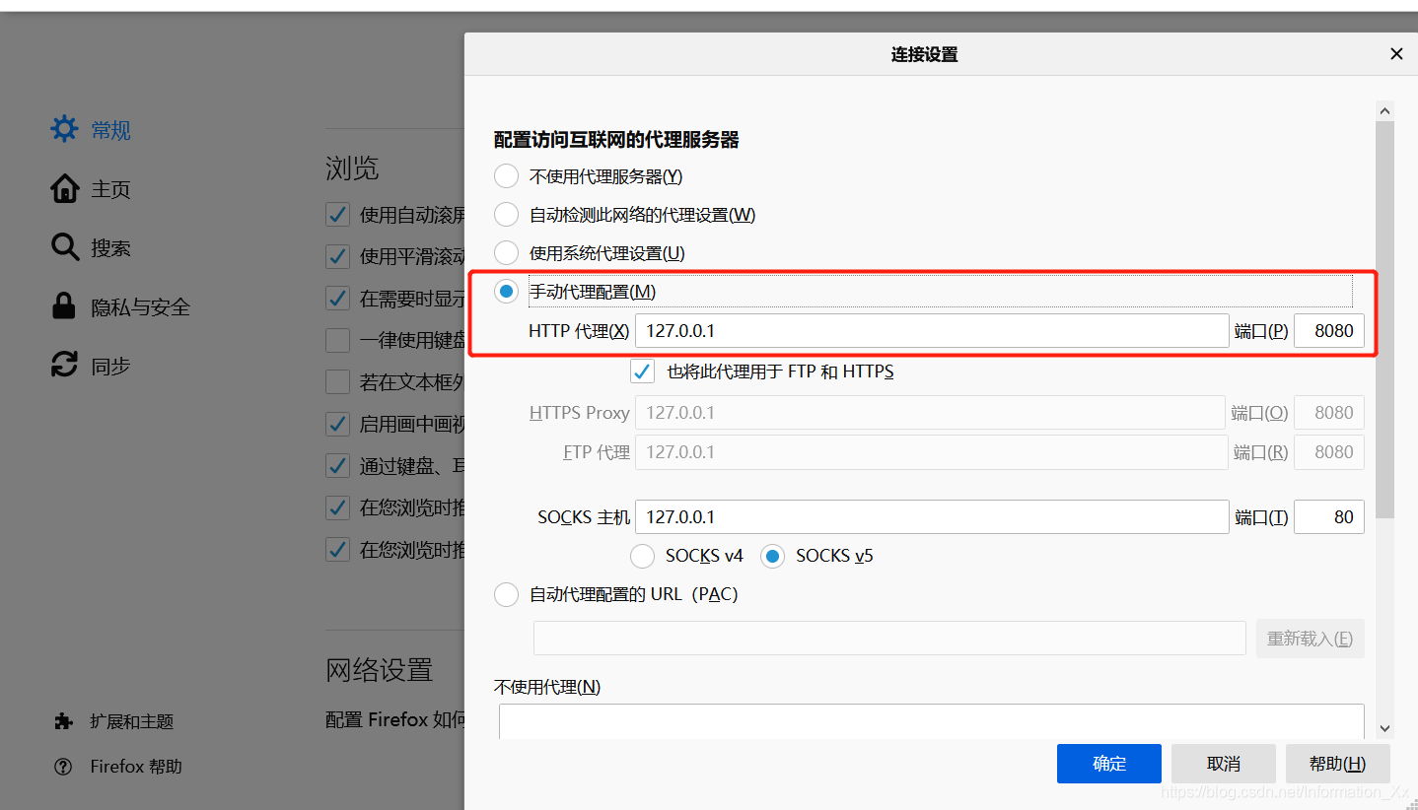Click the 取消 button
This screenshot has width=1418, height=810.
pyautogui.click(x=1224, y=764)
